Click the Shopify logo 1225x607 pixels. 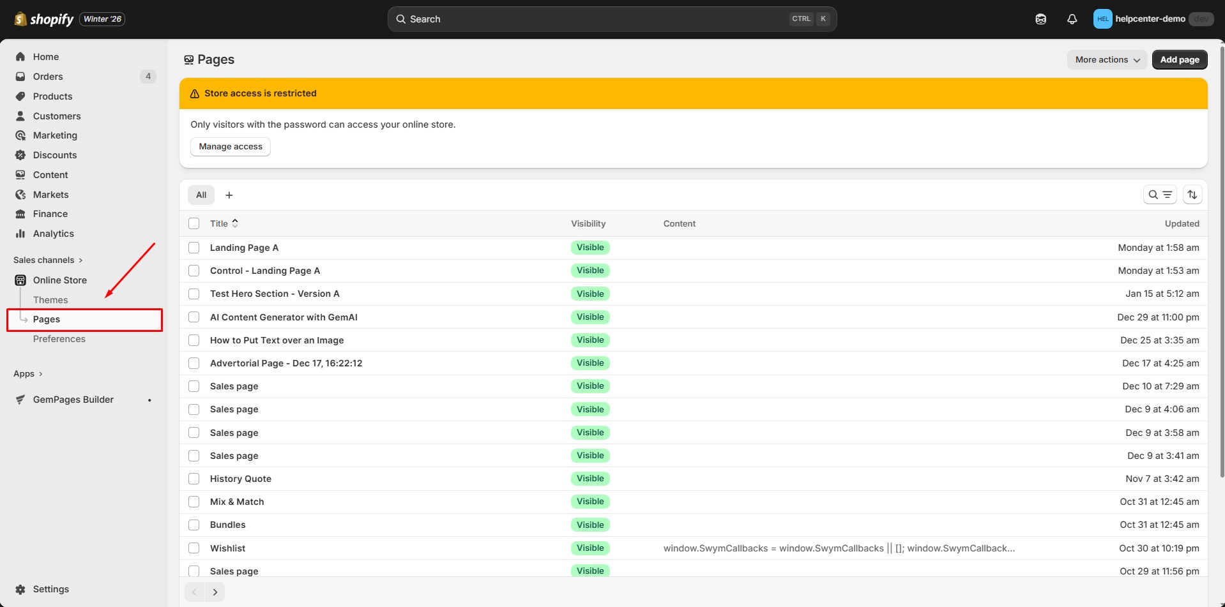tap(44, 19)
